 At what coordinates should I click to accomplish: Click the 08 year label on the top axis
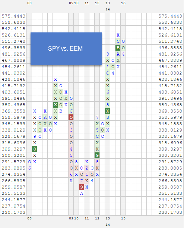29,3
